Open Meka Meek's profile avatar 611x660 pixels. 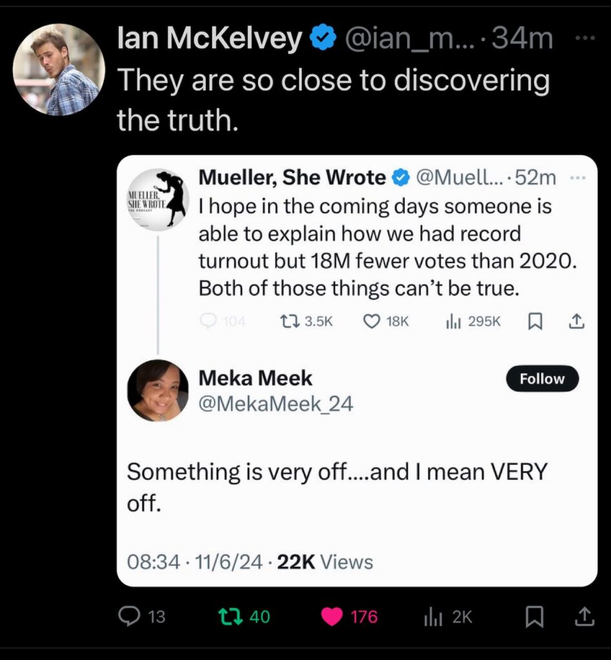(x=157, y=391)
